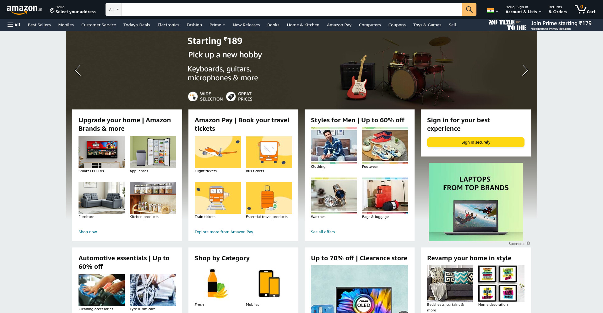Screen dimensions: 603x313
Task: Click the Shop now link
Action: pos(88,232)
